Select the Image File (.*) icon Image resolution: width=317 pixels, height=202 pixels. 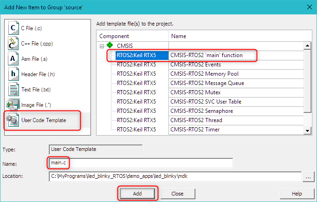[x=13, y=104]
